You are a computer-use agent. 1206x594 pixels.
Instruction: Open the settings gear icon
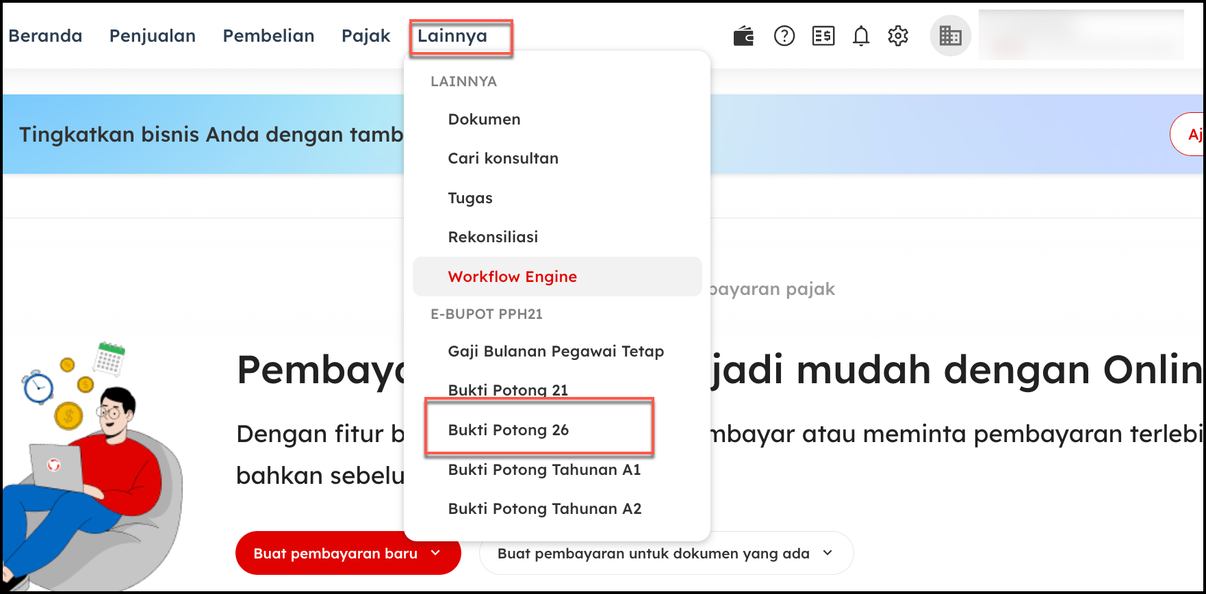point(898,36)
